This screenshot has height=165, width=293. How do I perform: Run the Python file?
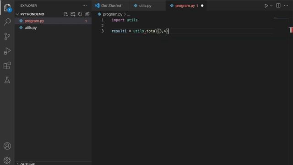[266, 6]
